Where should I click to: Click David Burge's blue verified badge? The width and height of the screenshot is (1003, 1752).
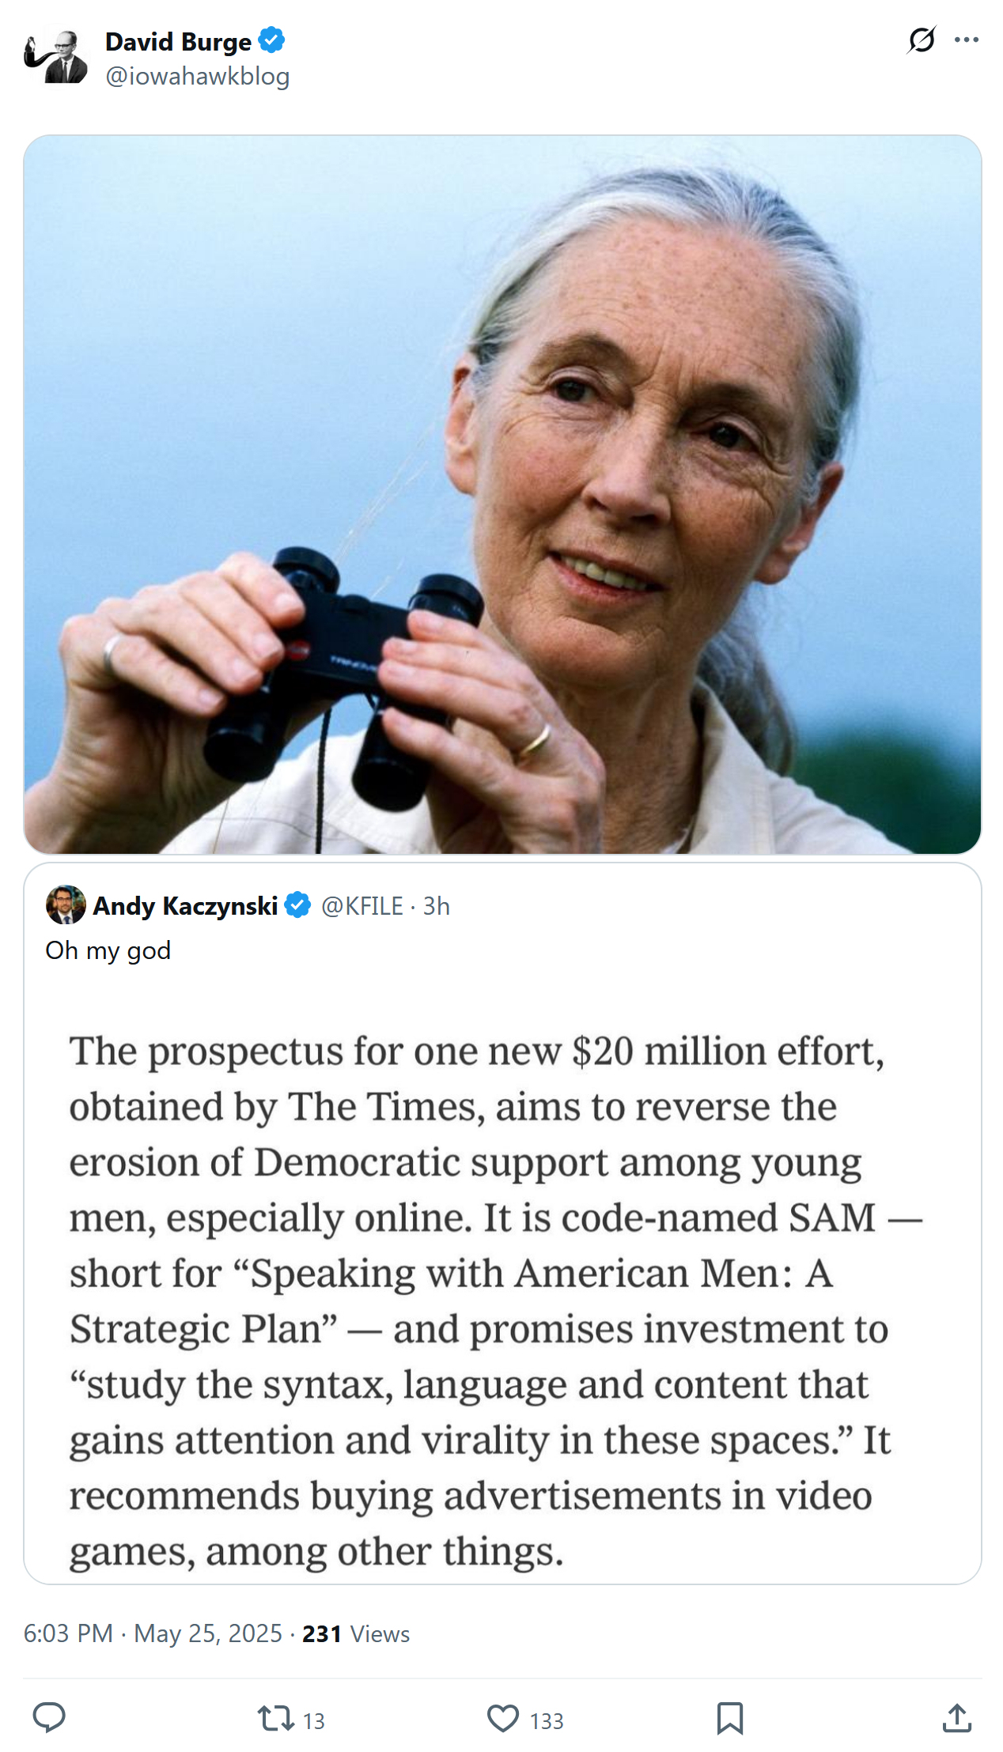click(x=271, y=40)
